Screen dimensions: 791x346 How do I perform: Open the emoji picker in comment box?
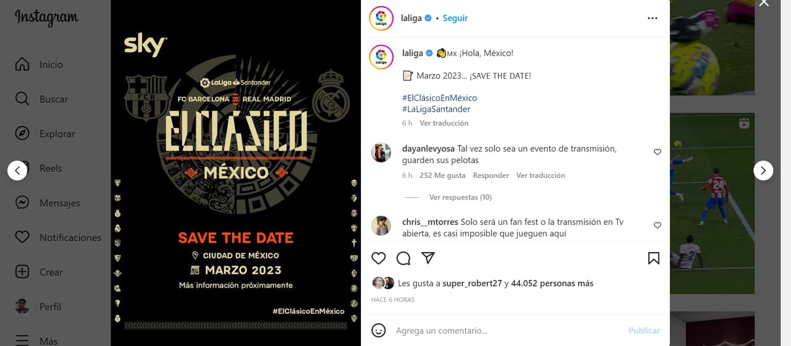pyautogui.click(x=379, y=331)
